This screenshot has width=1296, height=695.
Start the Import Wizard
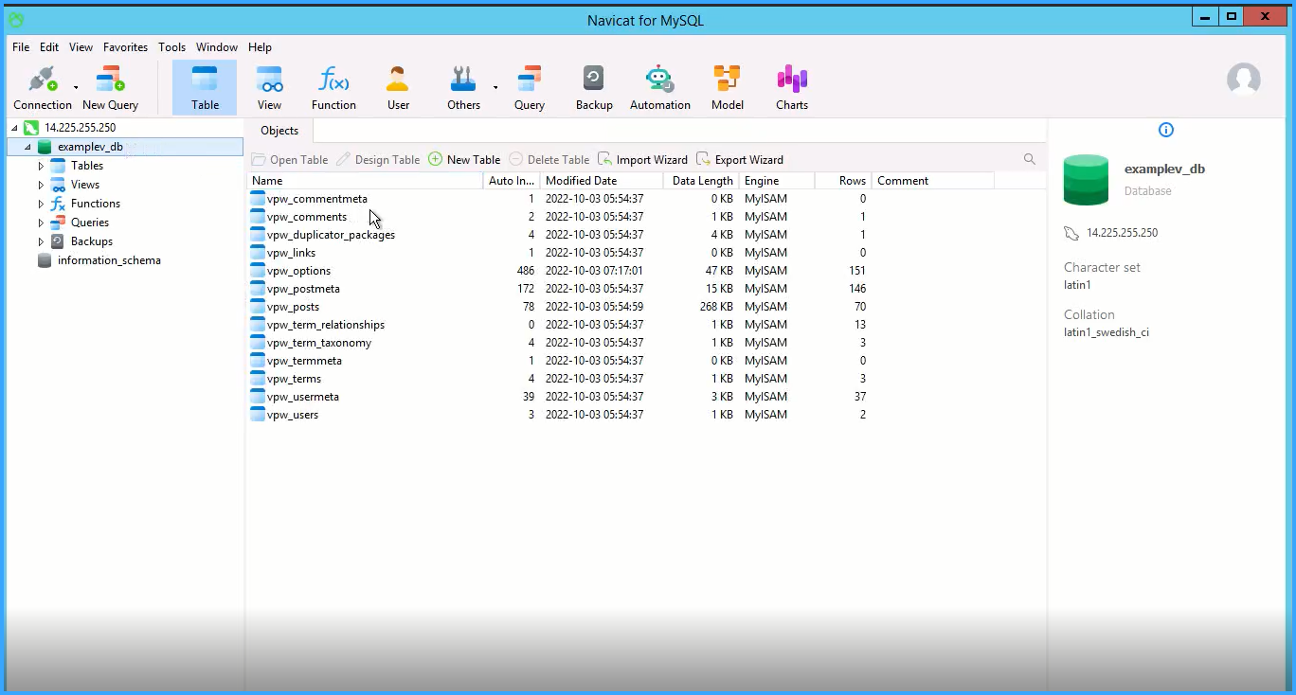tap(643, 160)
